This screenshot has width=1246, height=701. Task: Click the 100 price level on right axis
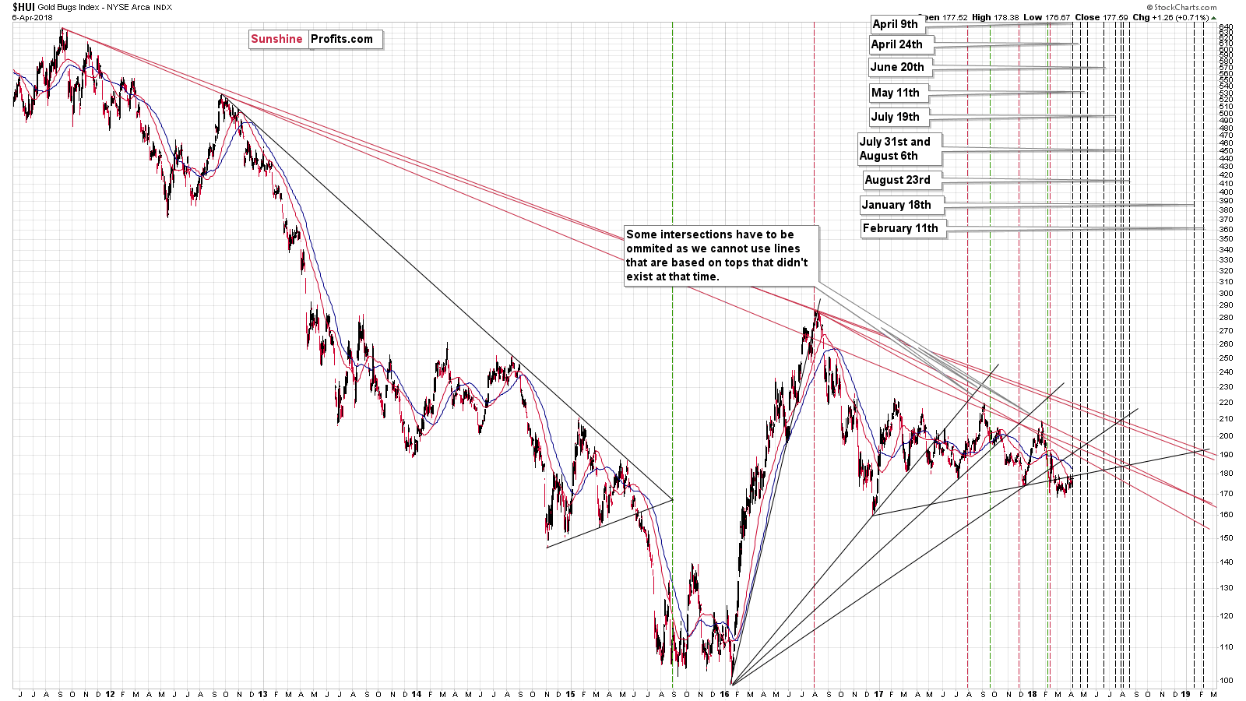point(1227,681)
